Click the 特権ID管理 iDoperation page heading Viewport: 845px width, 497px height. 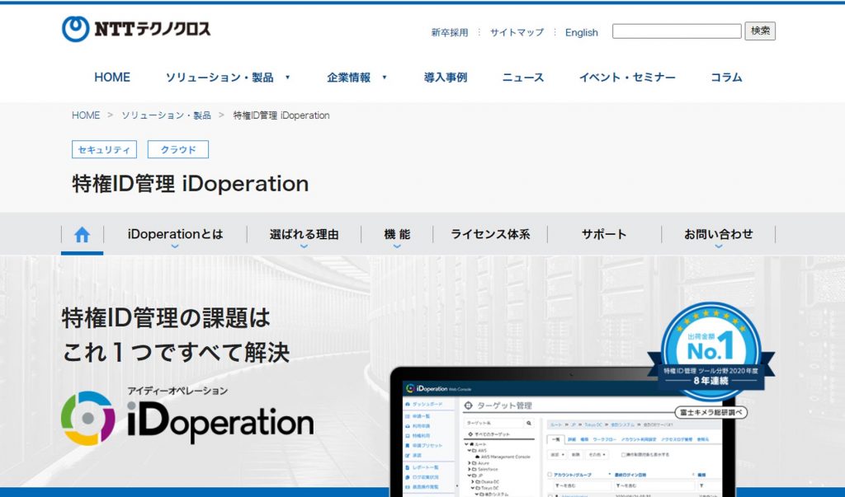pyautogui.click(x=191, y=184)
